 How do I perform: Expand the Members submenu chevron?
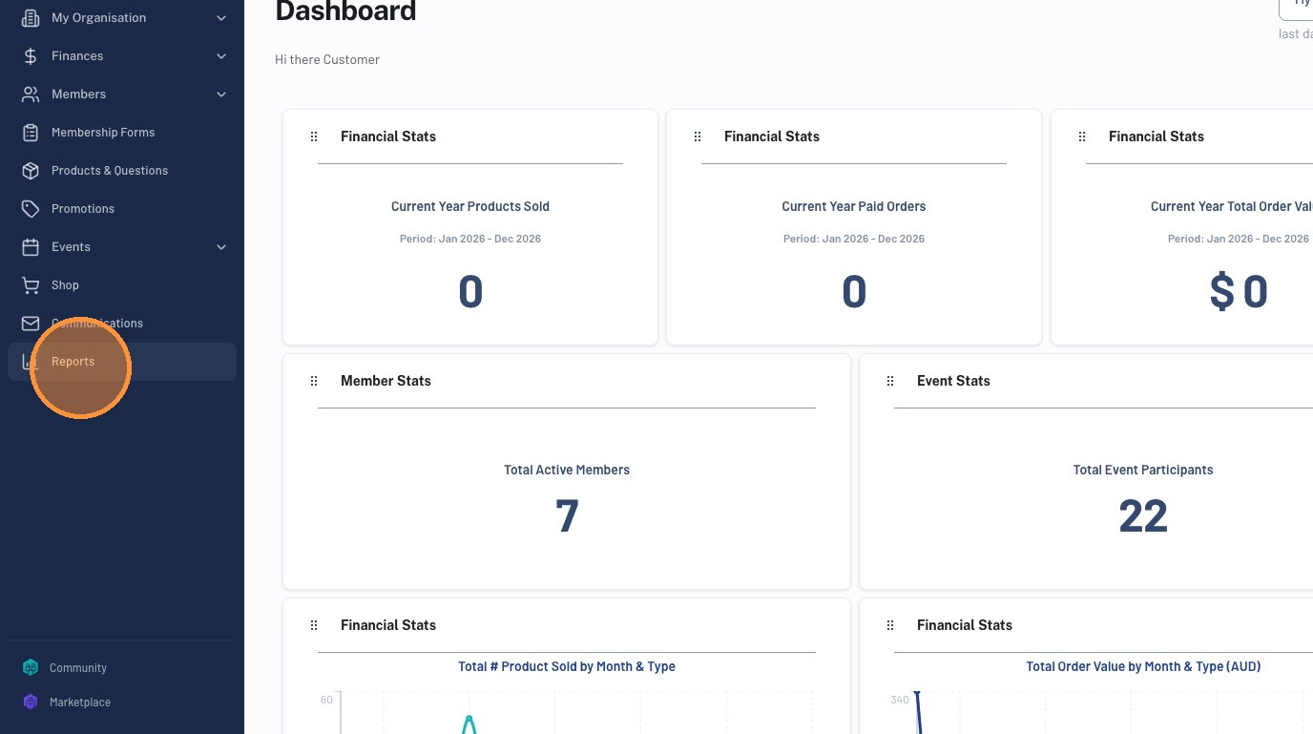click(221, 94)
